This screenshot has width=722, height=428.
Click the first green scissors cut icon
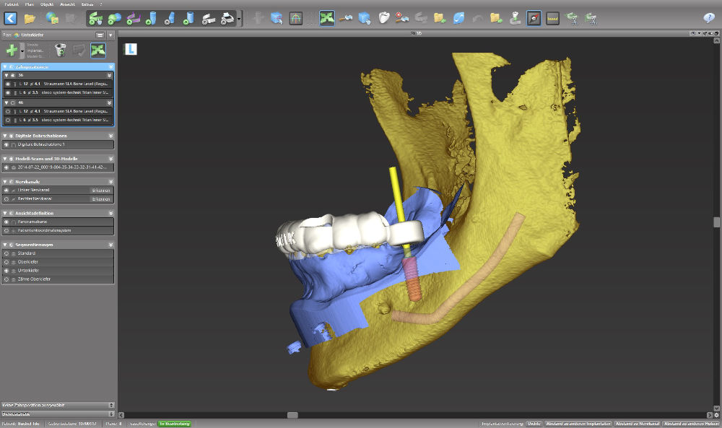click(x=572, y=19)
